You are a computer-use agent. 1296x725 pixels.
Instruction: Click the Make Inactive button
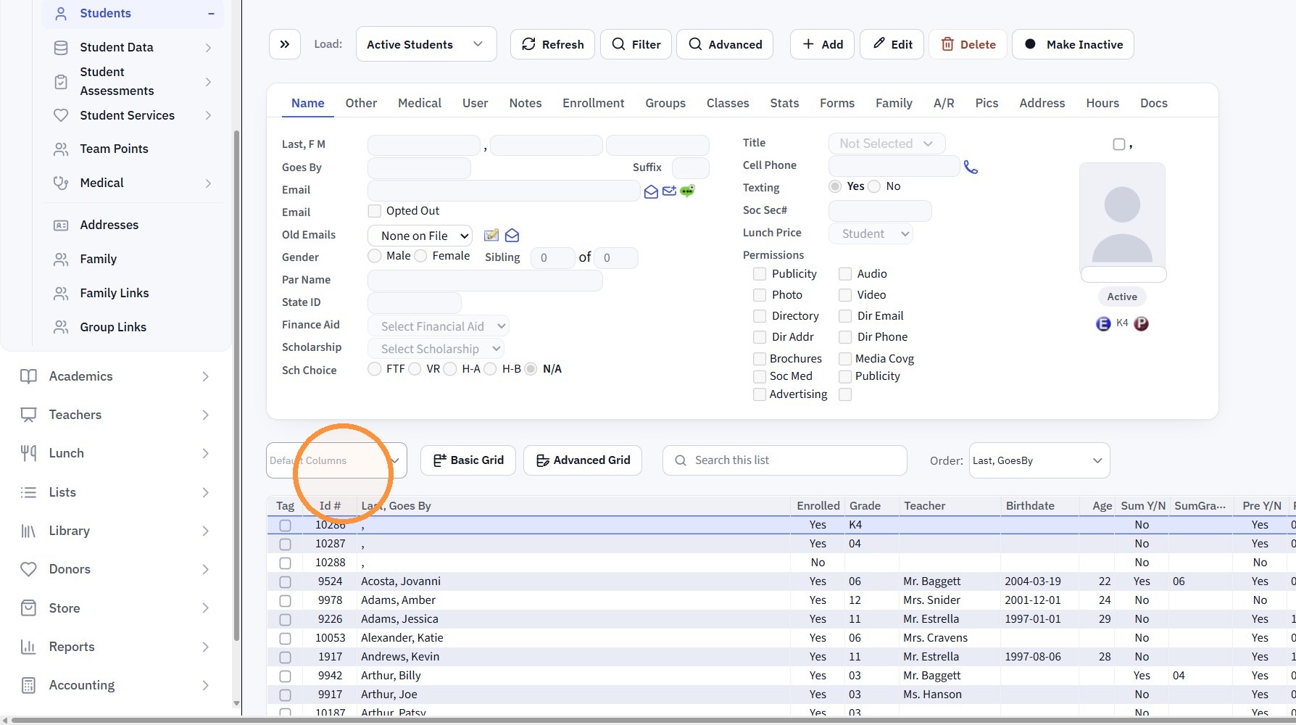click(x=1073, y=44)
